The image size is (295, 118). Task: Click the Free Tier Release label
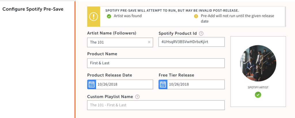coord(176,75)
